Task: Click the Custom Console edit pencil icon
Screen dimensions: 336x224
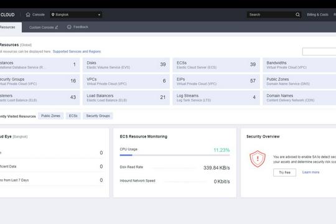Action: click(57, 27)
